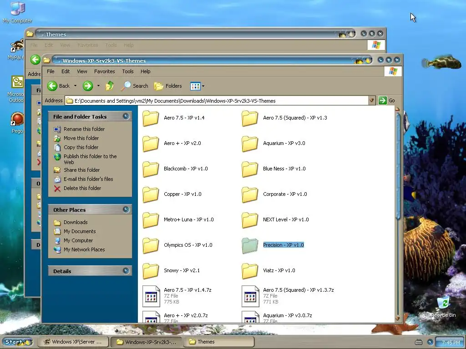This screenshot has width=466, height=349.
Task: Open the Help menu
Action: [145, 71]
